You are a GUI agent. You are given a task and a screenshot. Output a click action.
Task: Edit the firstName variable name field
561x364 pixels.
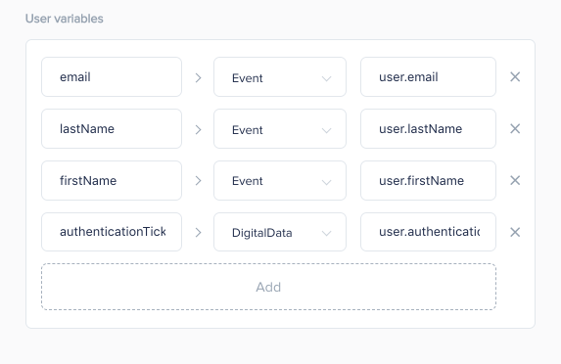tap(112, 181)
